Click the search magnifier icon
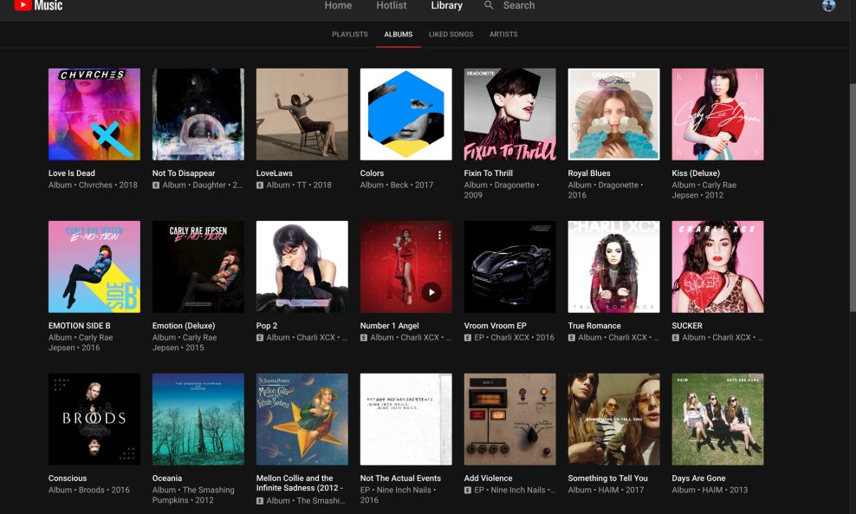Viewport: 856px width, 514px height. 489,5
